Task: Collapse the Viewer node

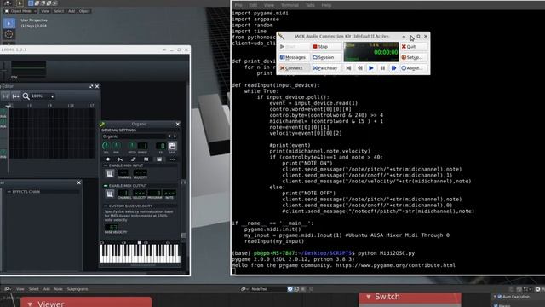Action: click(31, 304)
